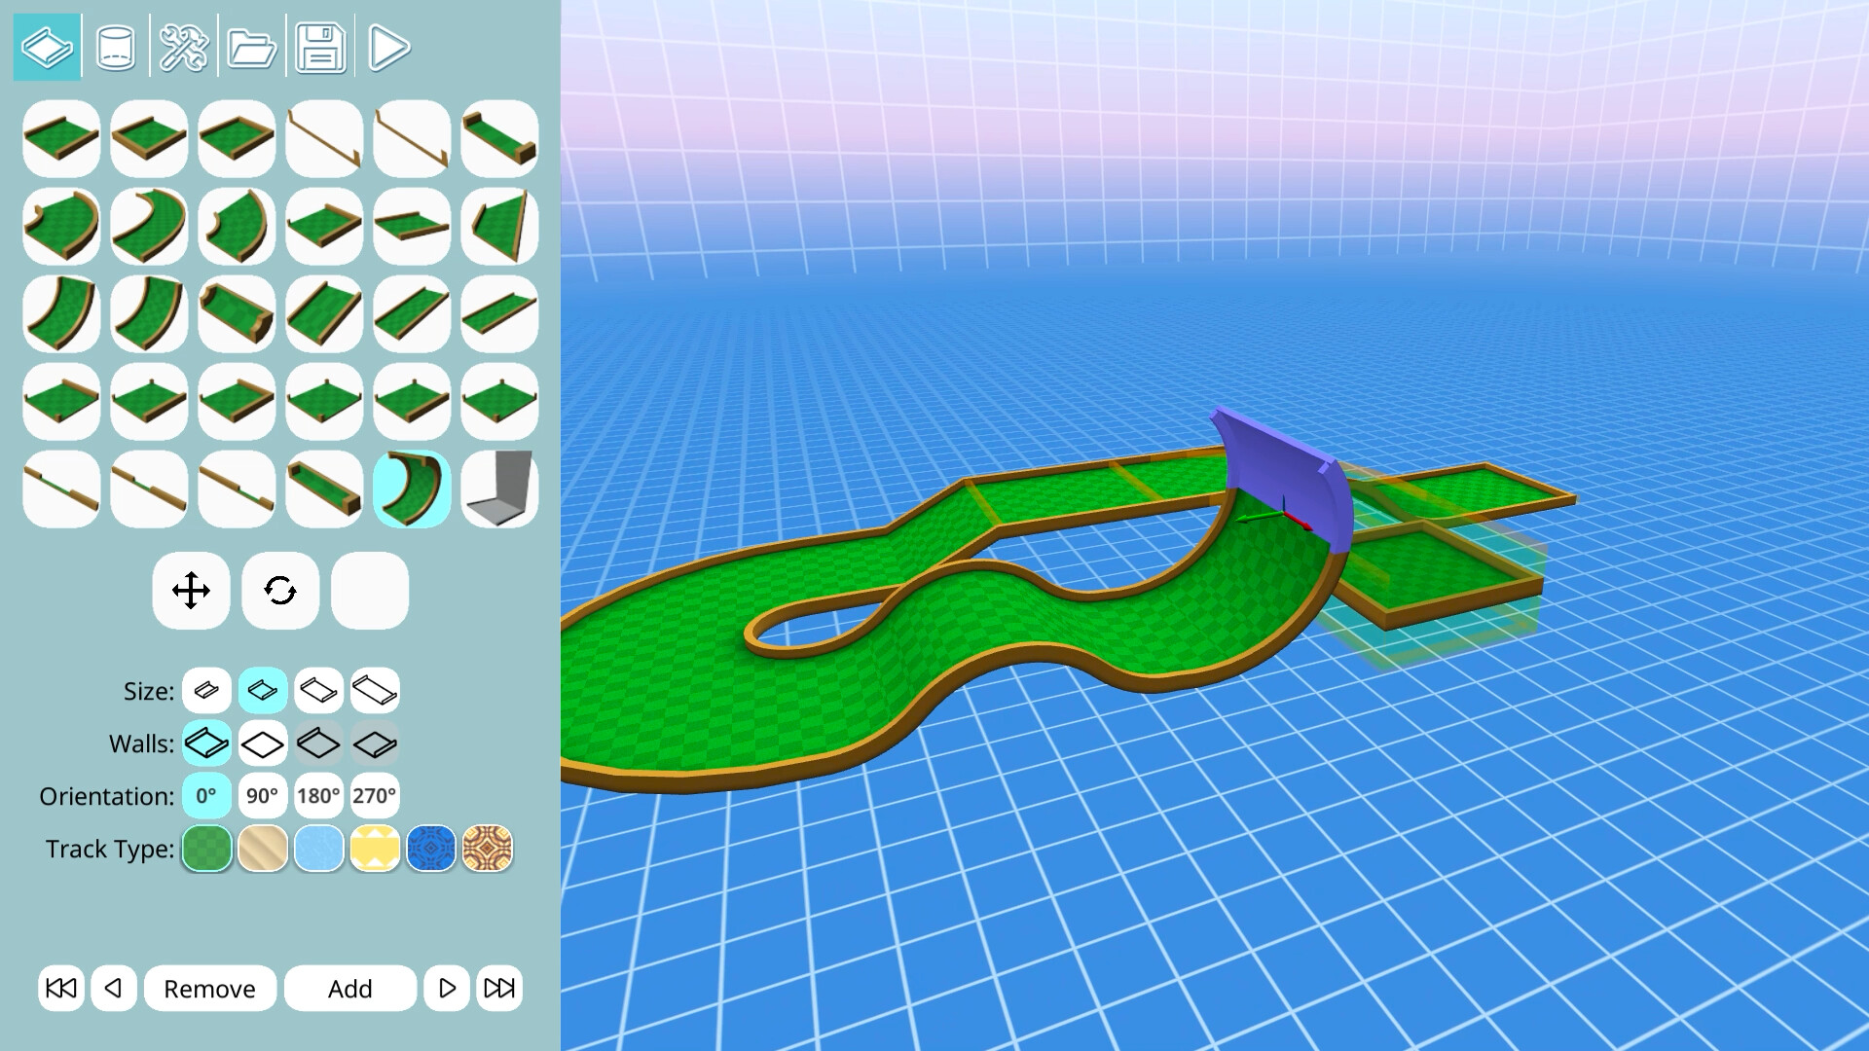Select the no-walls option
This screenshot has height=1051, width=1869.
pyautogui.click(x=262, y=743)
